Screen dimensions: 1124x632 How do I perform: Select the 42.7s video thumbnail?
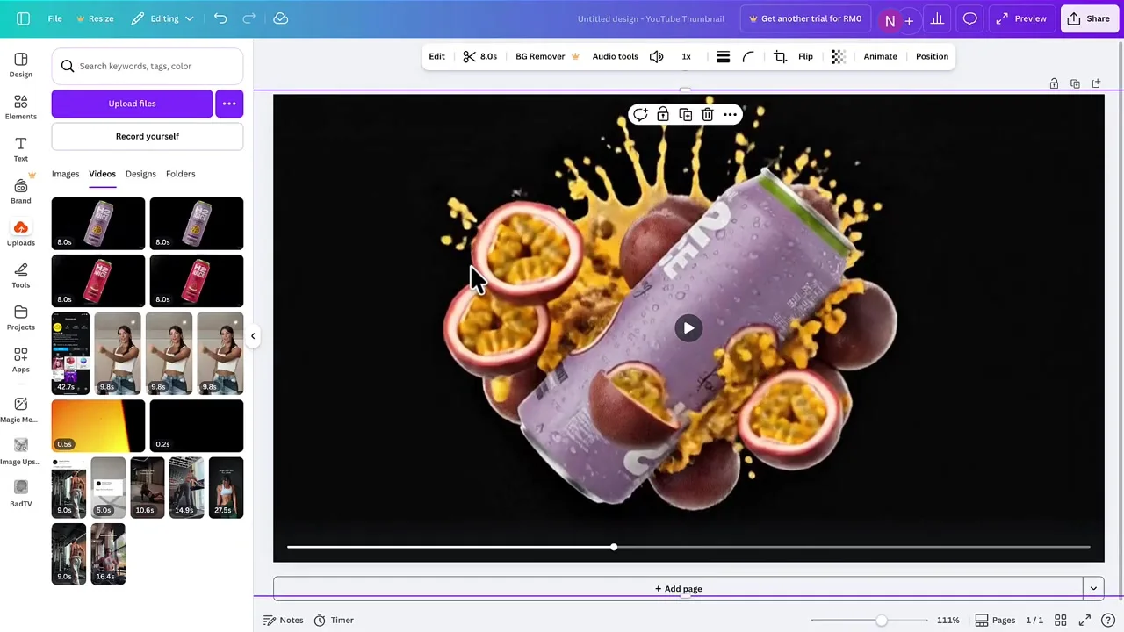[x=70, y=353]
